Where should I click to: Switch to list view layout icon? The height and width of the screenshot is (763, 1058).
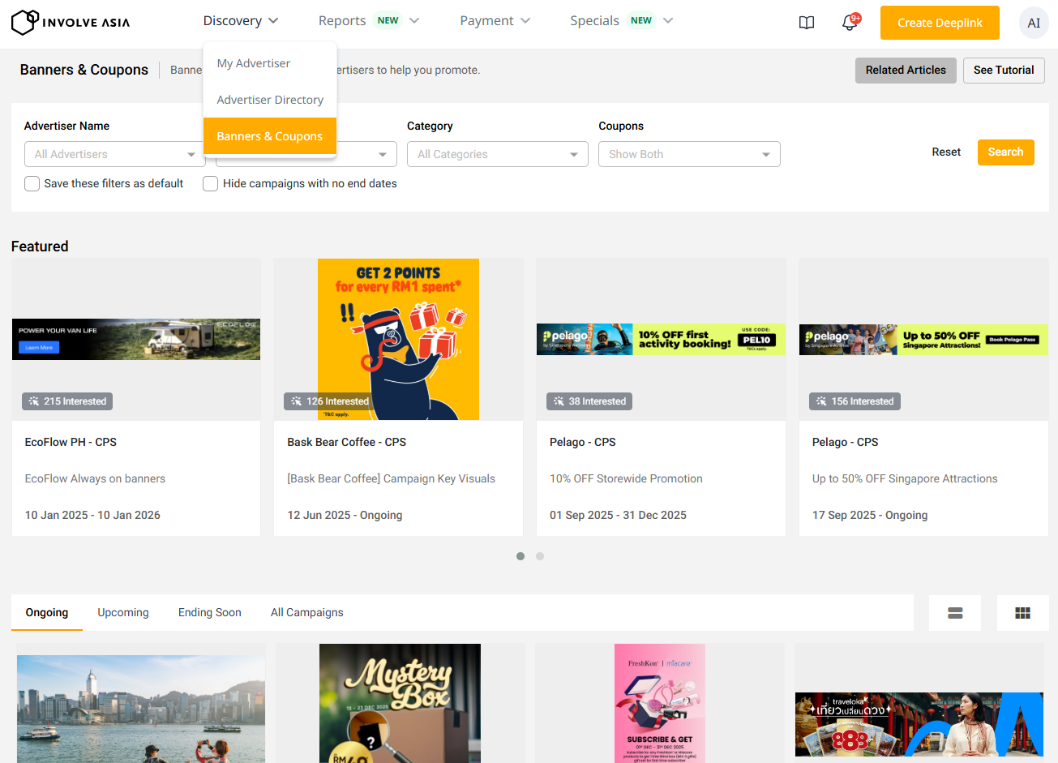click(x=955, y=613)
